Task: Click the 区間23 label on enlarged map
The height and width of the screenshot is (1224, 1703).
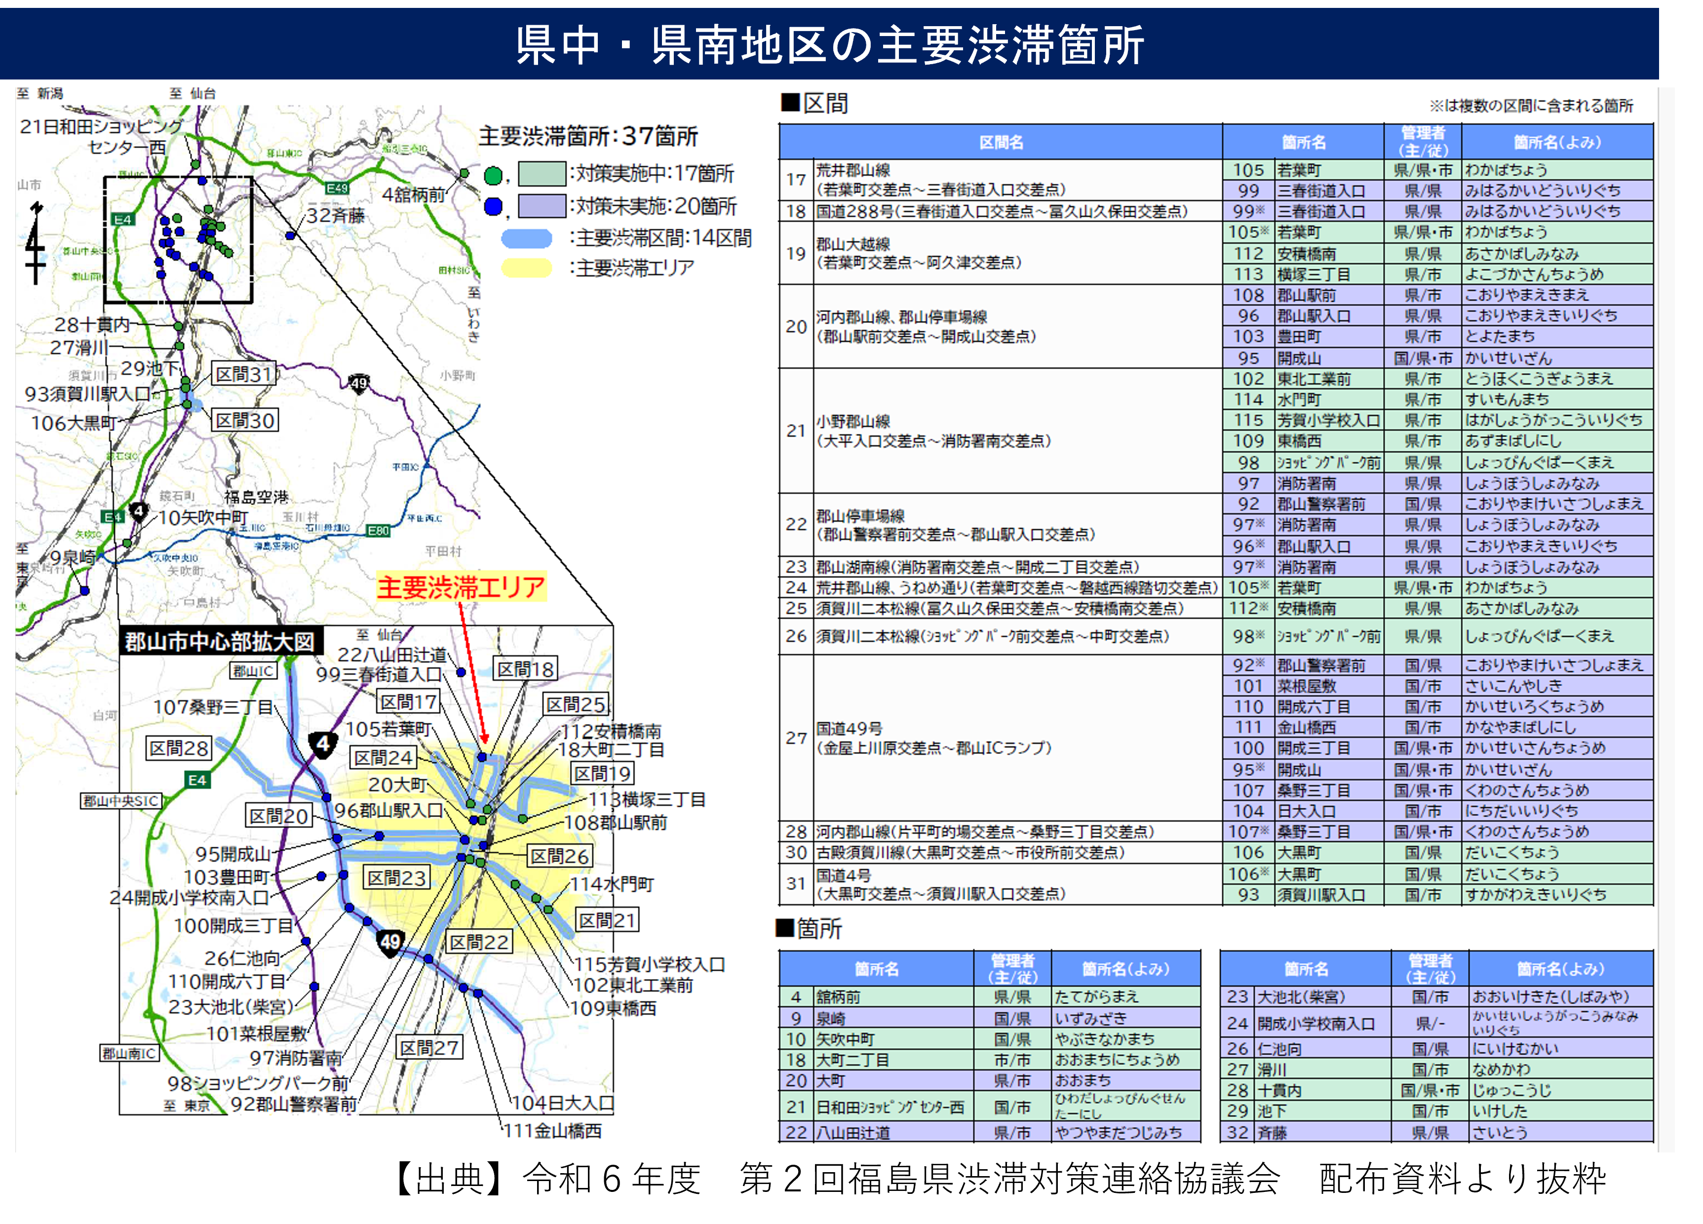Action: tap(396, 878)
